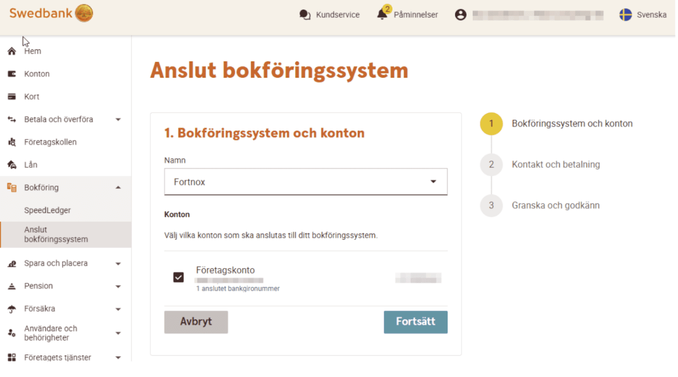
Task: Click step 1 Bokföringssystem och konton circle
Action: [491, 124]
